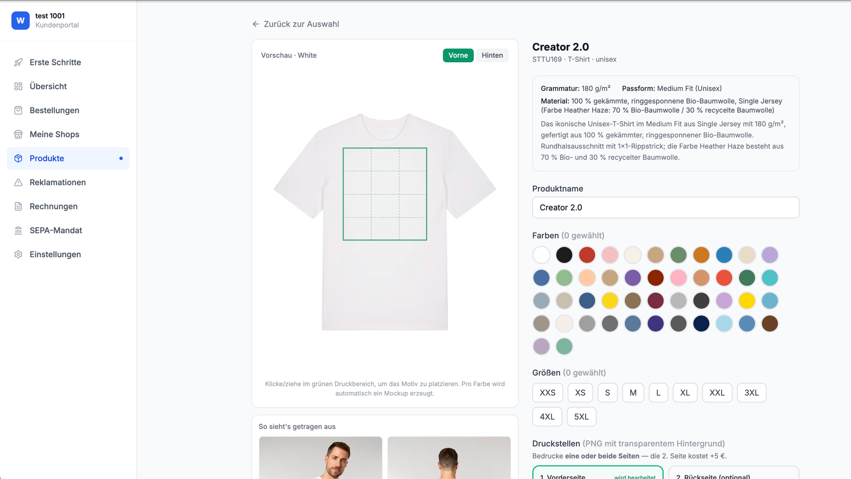
Task: Switch preview to the Hinten view
Action: (x=492, y=55)
